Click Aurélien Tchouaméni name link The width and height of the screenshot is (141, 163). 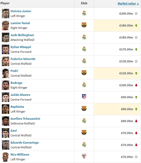coord(25,119)
